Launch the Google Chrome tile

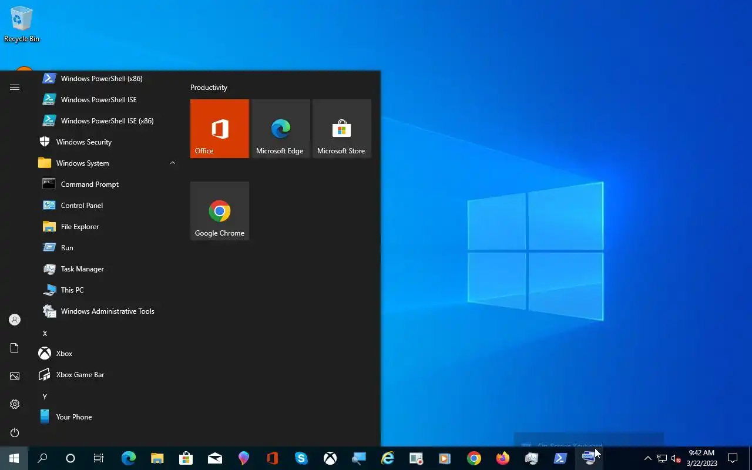(220, 211)
